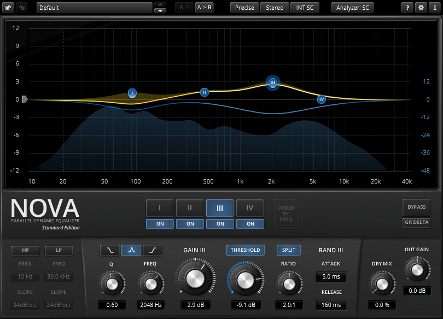Toggle band I ON switch
The height and width of the screenshot is (319, 443).
click(x=160, y=224)
